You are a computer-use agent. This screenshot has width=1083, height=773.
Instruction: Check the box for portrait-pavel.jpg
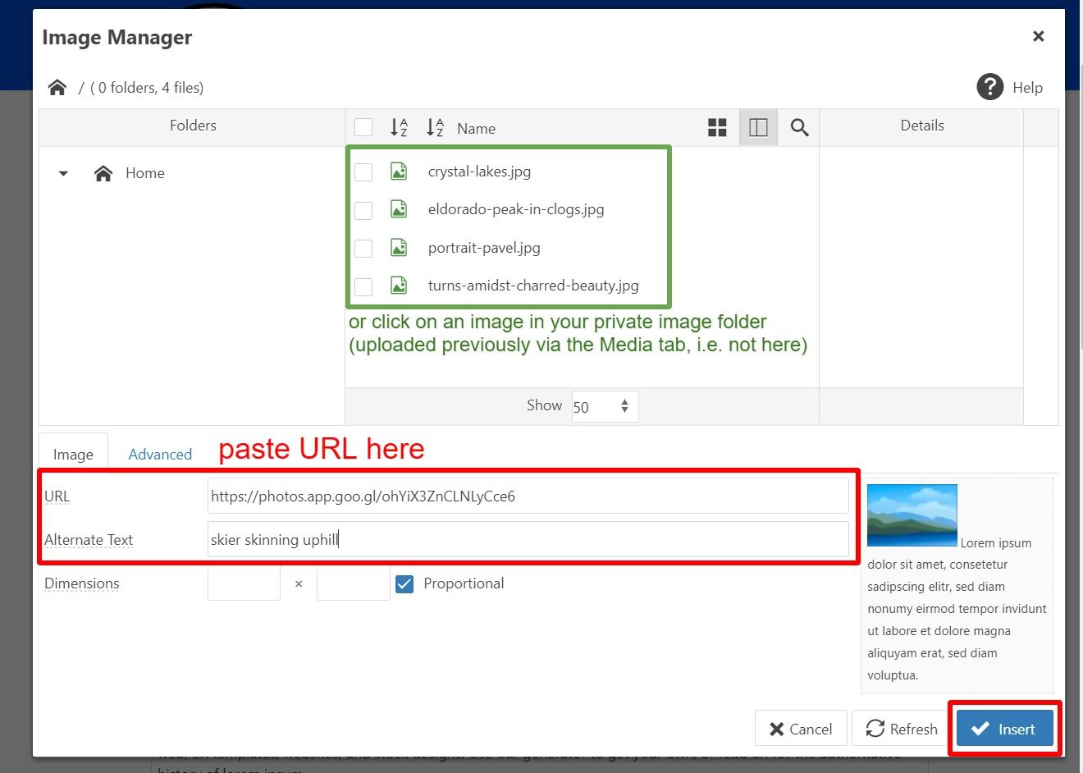coord(363,248)
